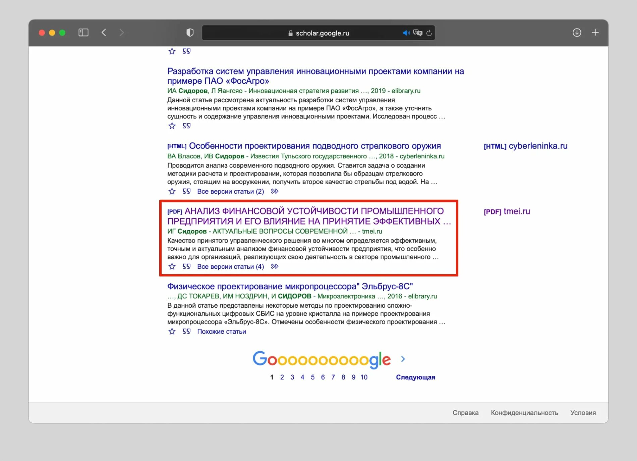Go forward to the next page
The width and height of the screenshot is (637, 461).
click(122, 33)
